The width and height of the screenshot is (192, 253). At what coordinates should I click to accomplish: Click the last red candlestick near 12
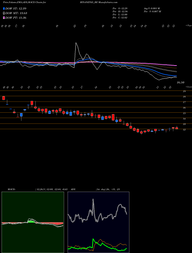(177, 128)
